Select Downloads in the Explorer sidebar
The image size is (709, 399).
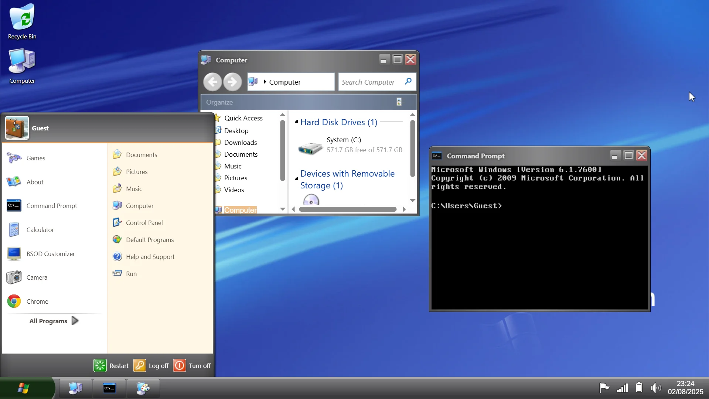[x=241, y=142]
